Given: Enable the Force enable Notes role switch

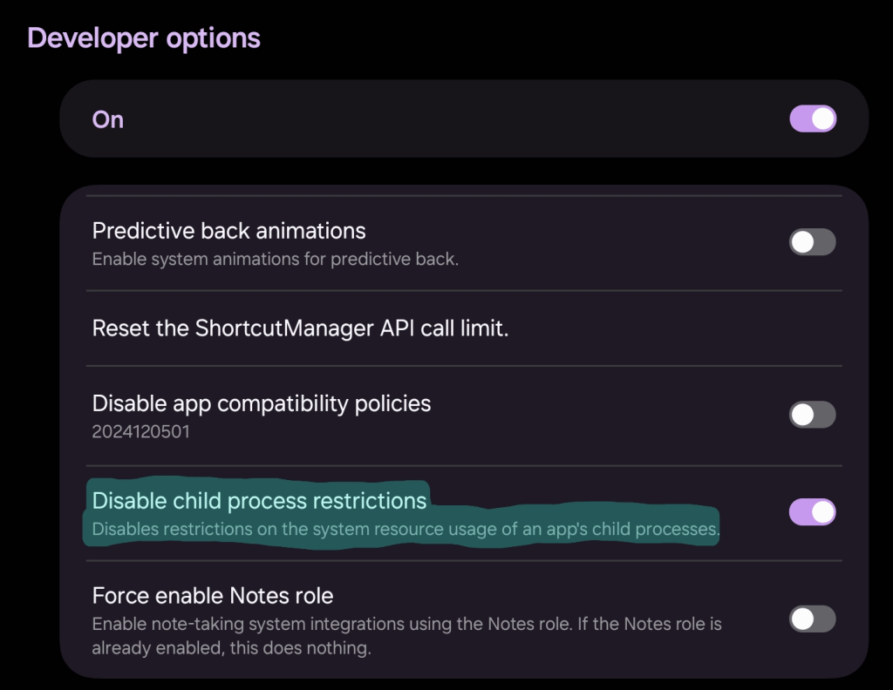Looking at the screenshot, I should [813, 619].
